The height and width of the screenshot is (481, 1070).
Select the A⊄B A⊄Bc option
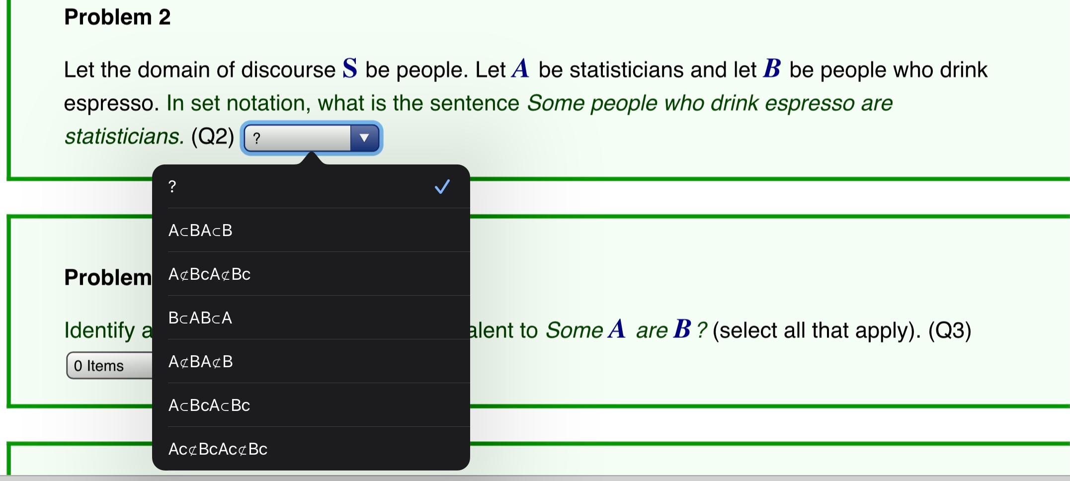(209, 274)
